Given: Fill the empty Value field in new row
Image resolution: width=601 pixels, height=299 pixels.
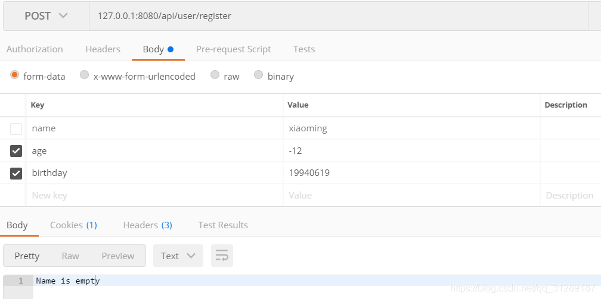Looking at the screenshot, I should pyautogui.click(x=411, y=196).
